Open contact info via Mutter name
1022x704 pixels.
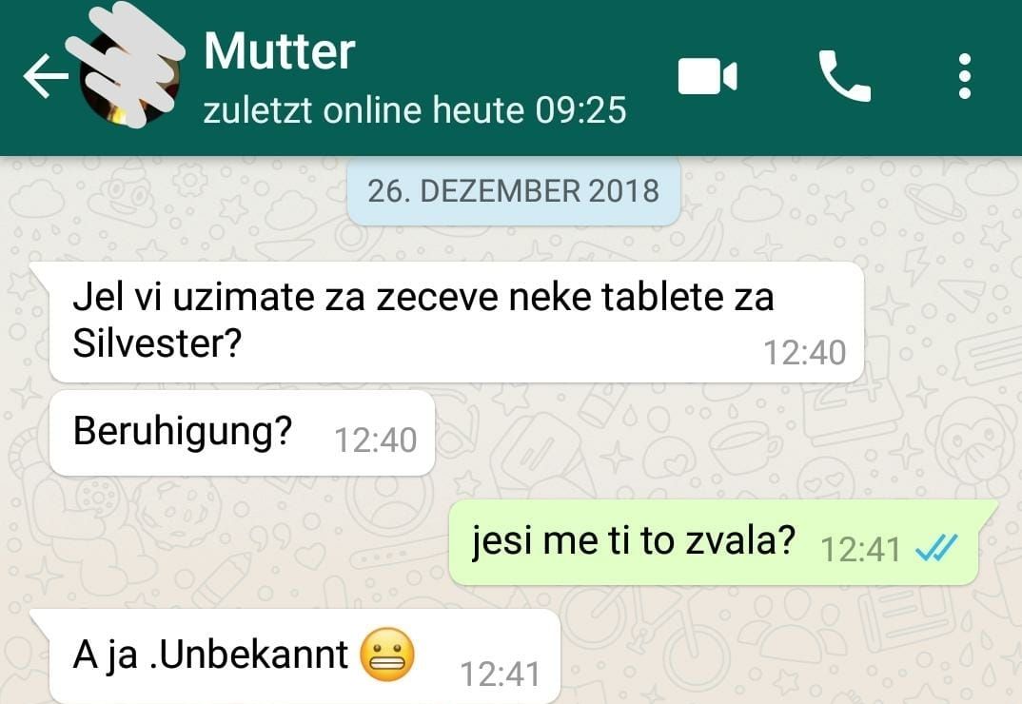(280, 50)
